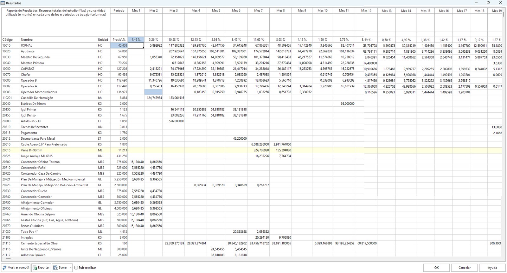Select the Mes 7 column header

258,10
